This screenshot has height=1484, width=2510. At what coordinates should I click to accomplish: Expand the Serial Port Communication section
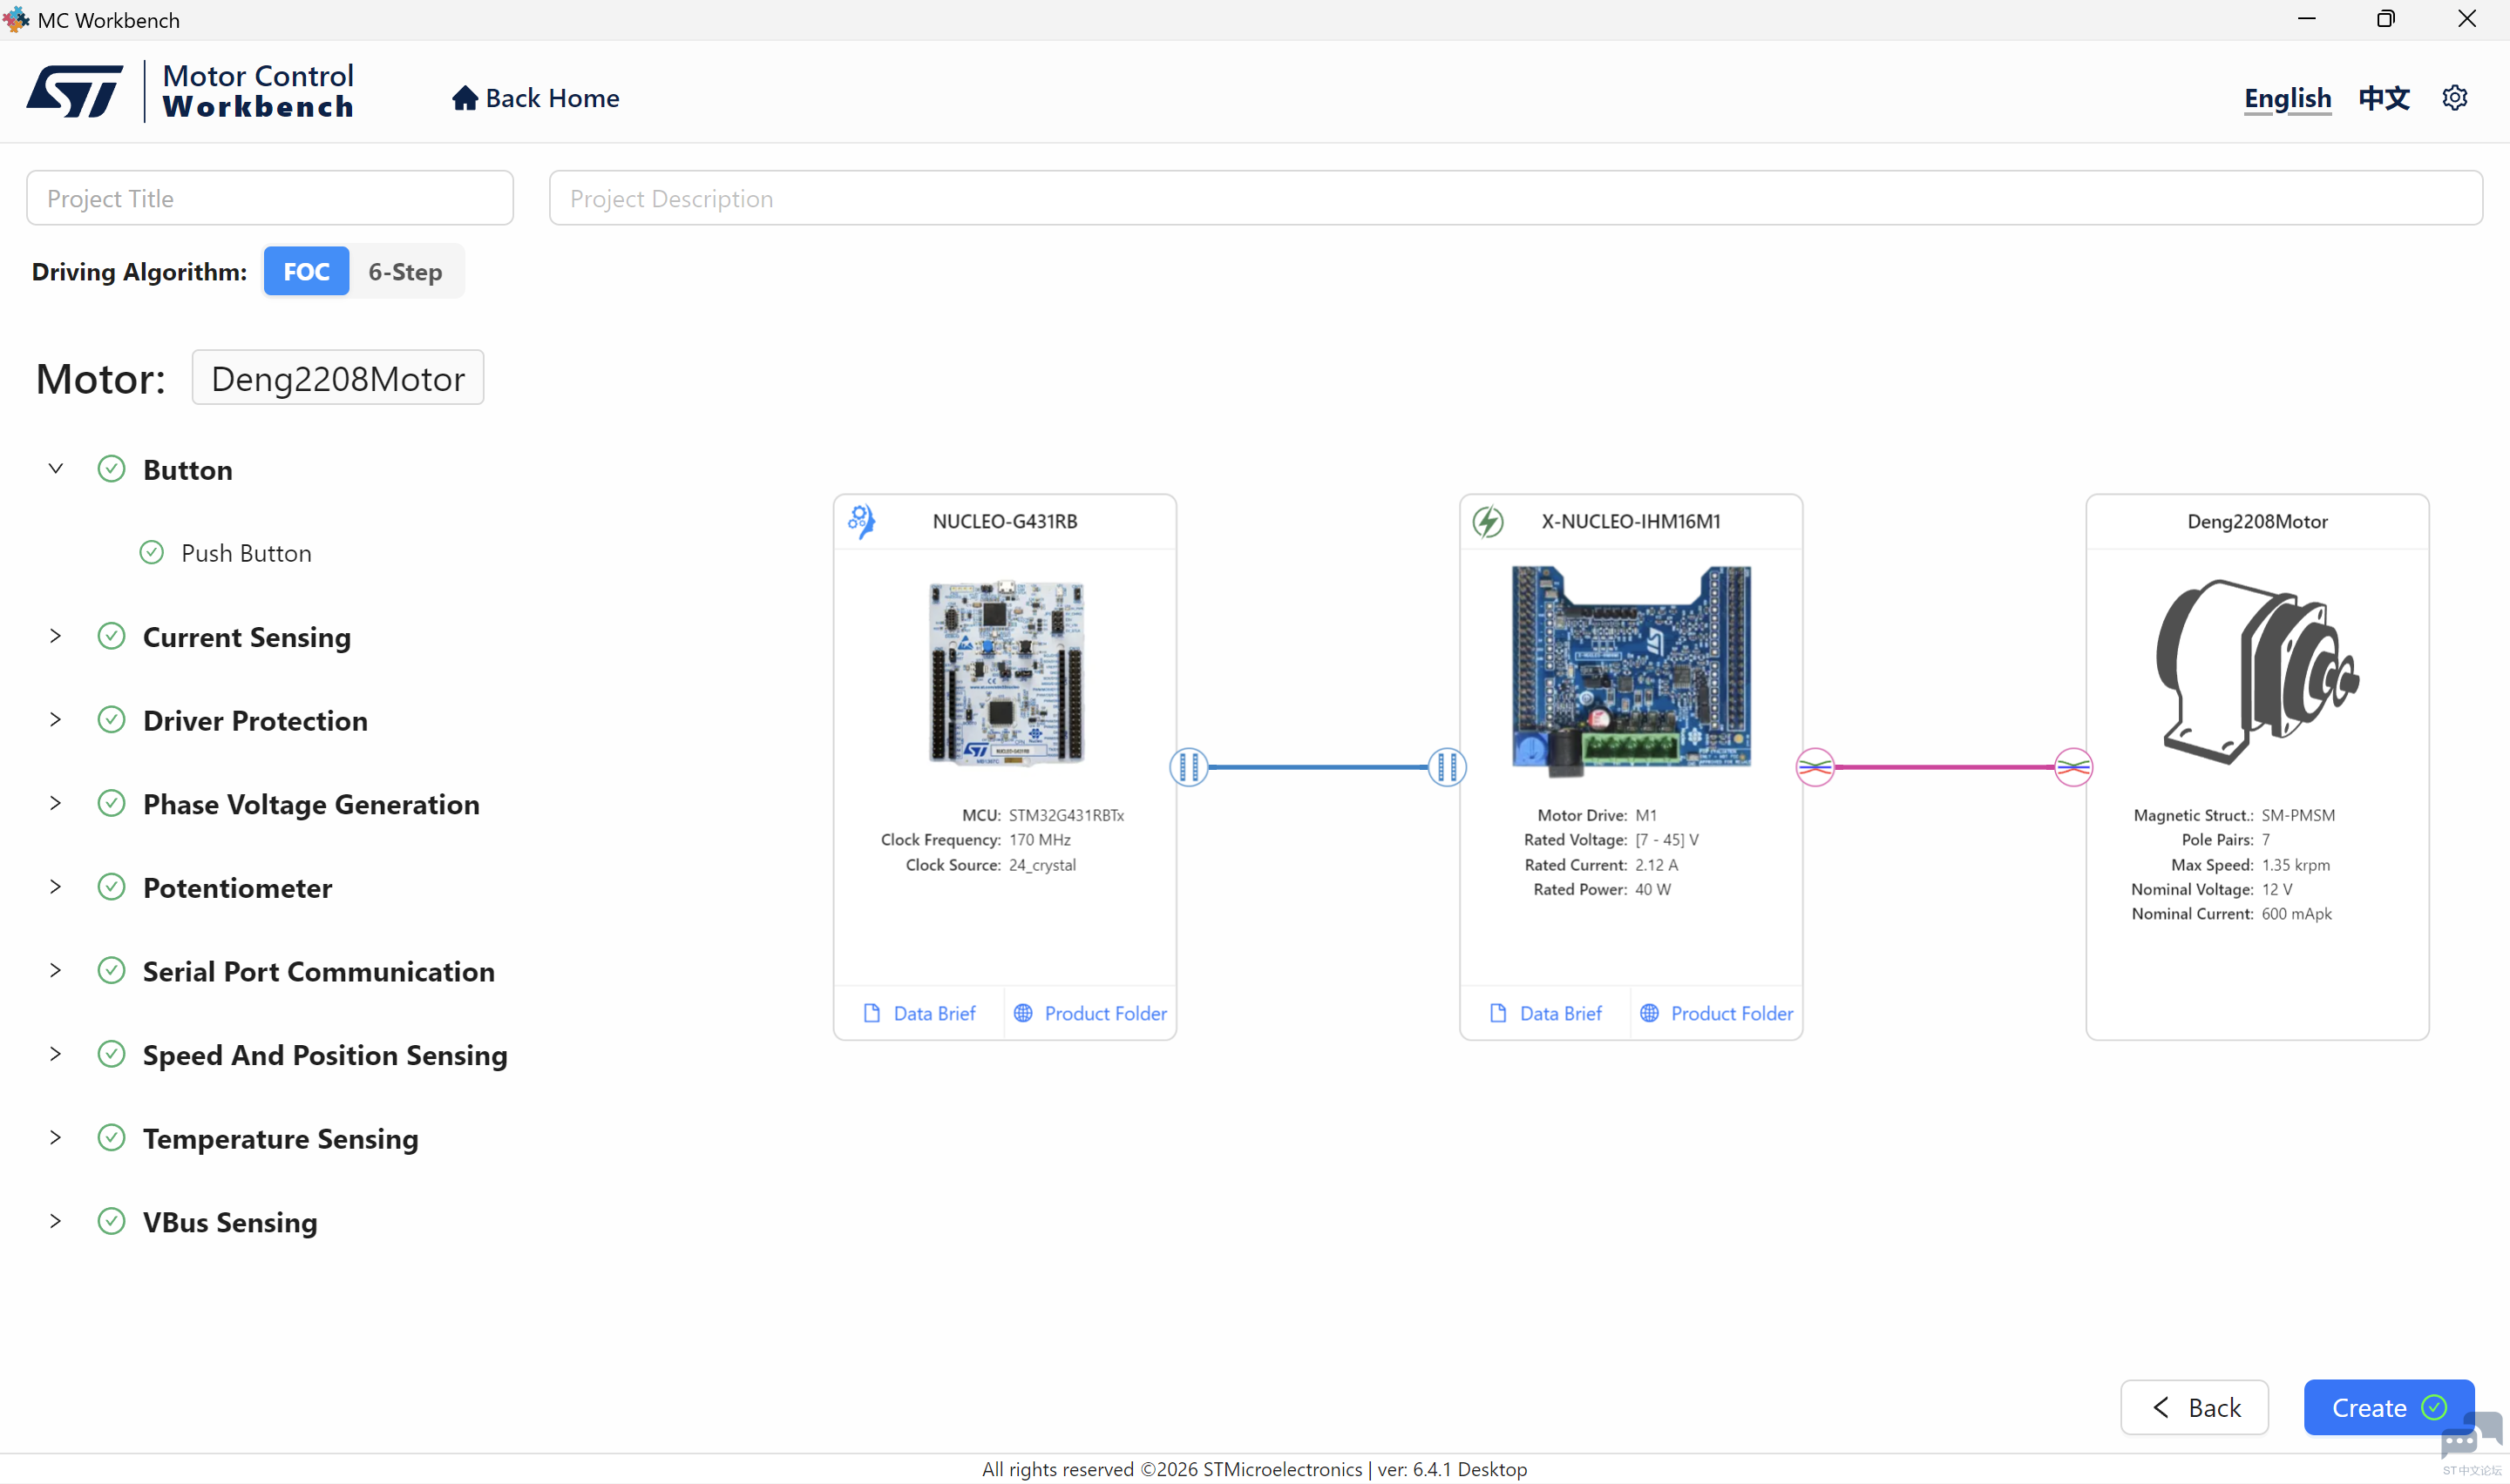click(56, 970)
